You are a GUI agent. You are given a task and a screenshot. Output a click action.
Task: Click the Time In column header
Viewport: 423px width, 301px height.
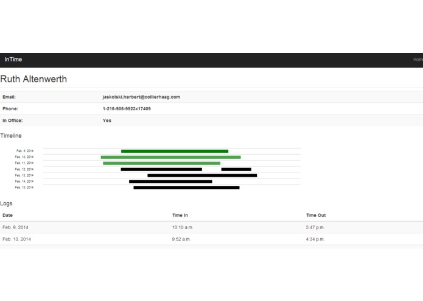coord(180,216)
